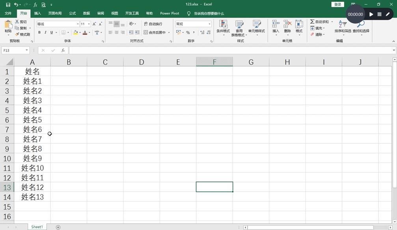The image size is (397, 230).
Task: Toggle italic formatting
Action: coord(45,33)
